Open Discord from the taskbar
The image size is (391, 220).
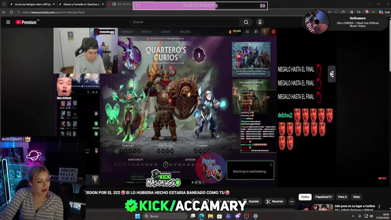pyautogui.click(x=237, y=216)
